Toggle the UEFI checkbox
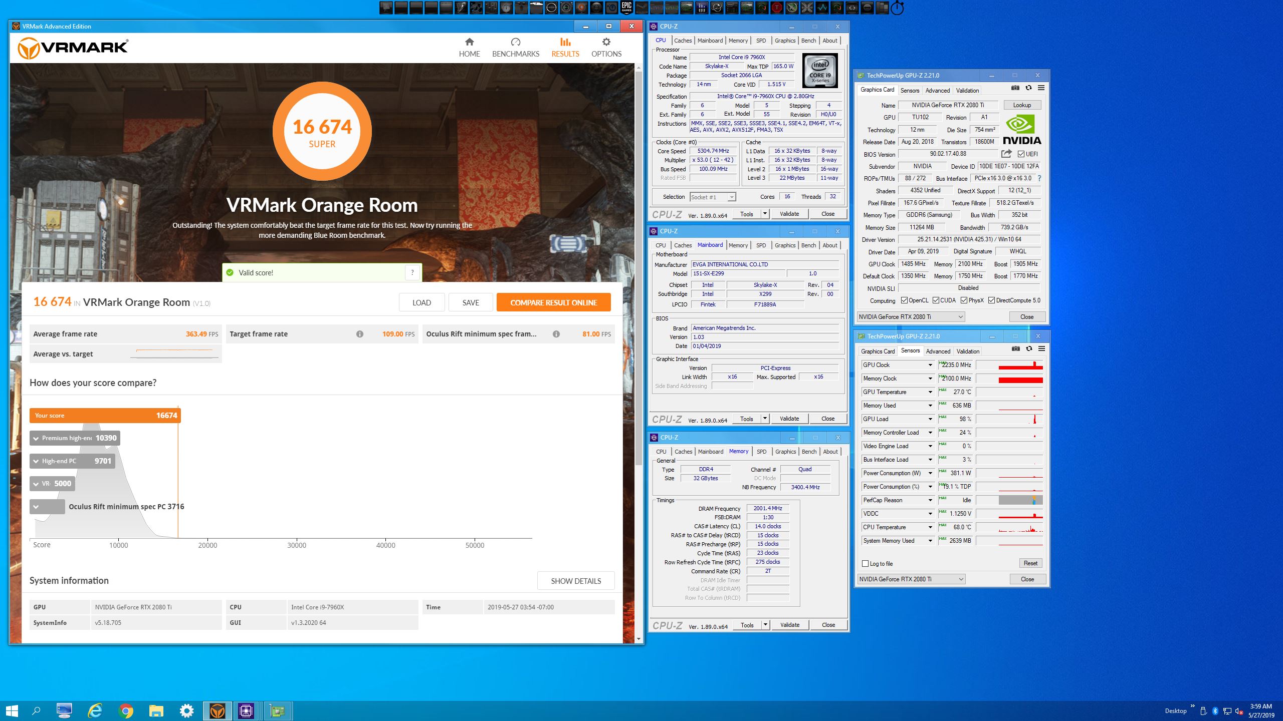This screenshot has height=721, width=1283. point(1021,154)
